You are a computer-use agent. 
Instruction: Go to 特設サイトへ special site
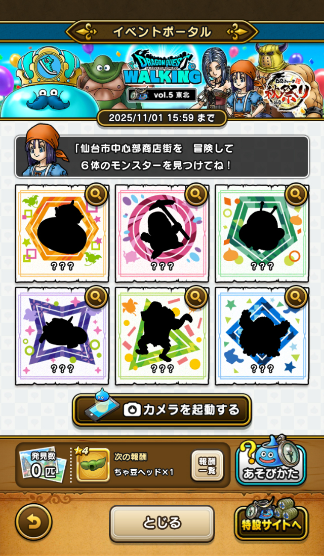pyautogui.click(x=270, y=520)
